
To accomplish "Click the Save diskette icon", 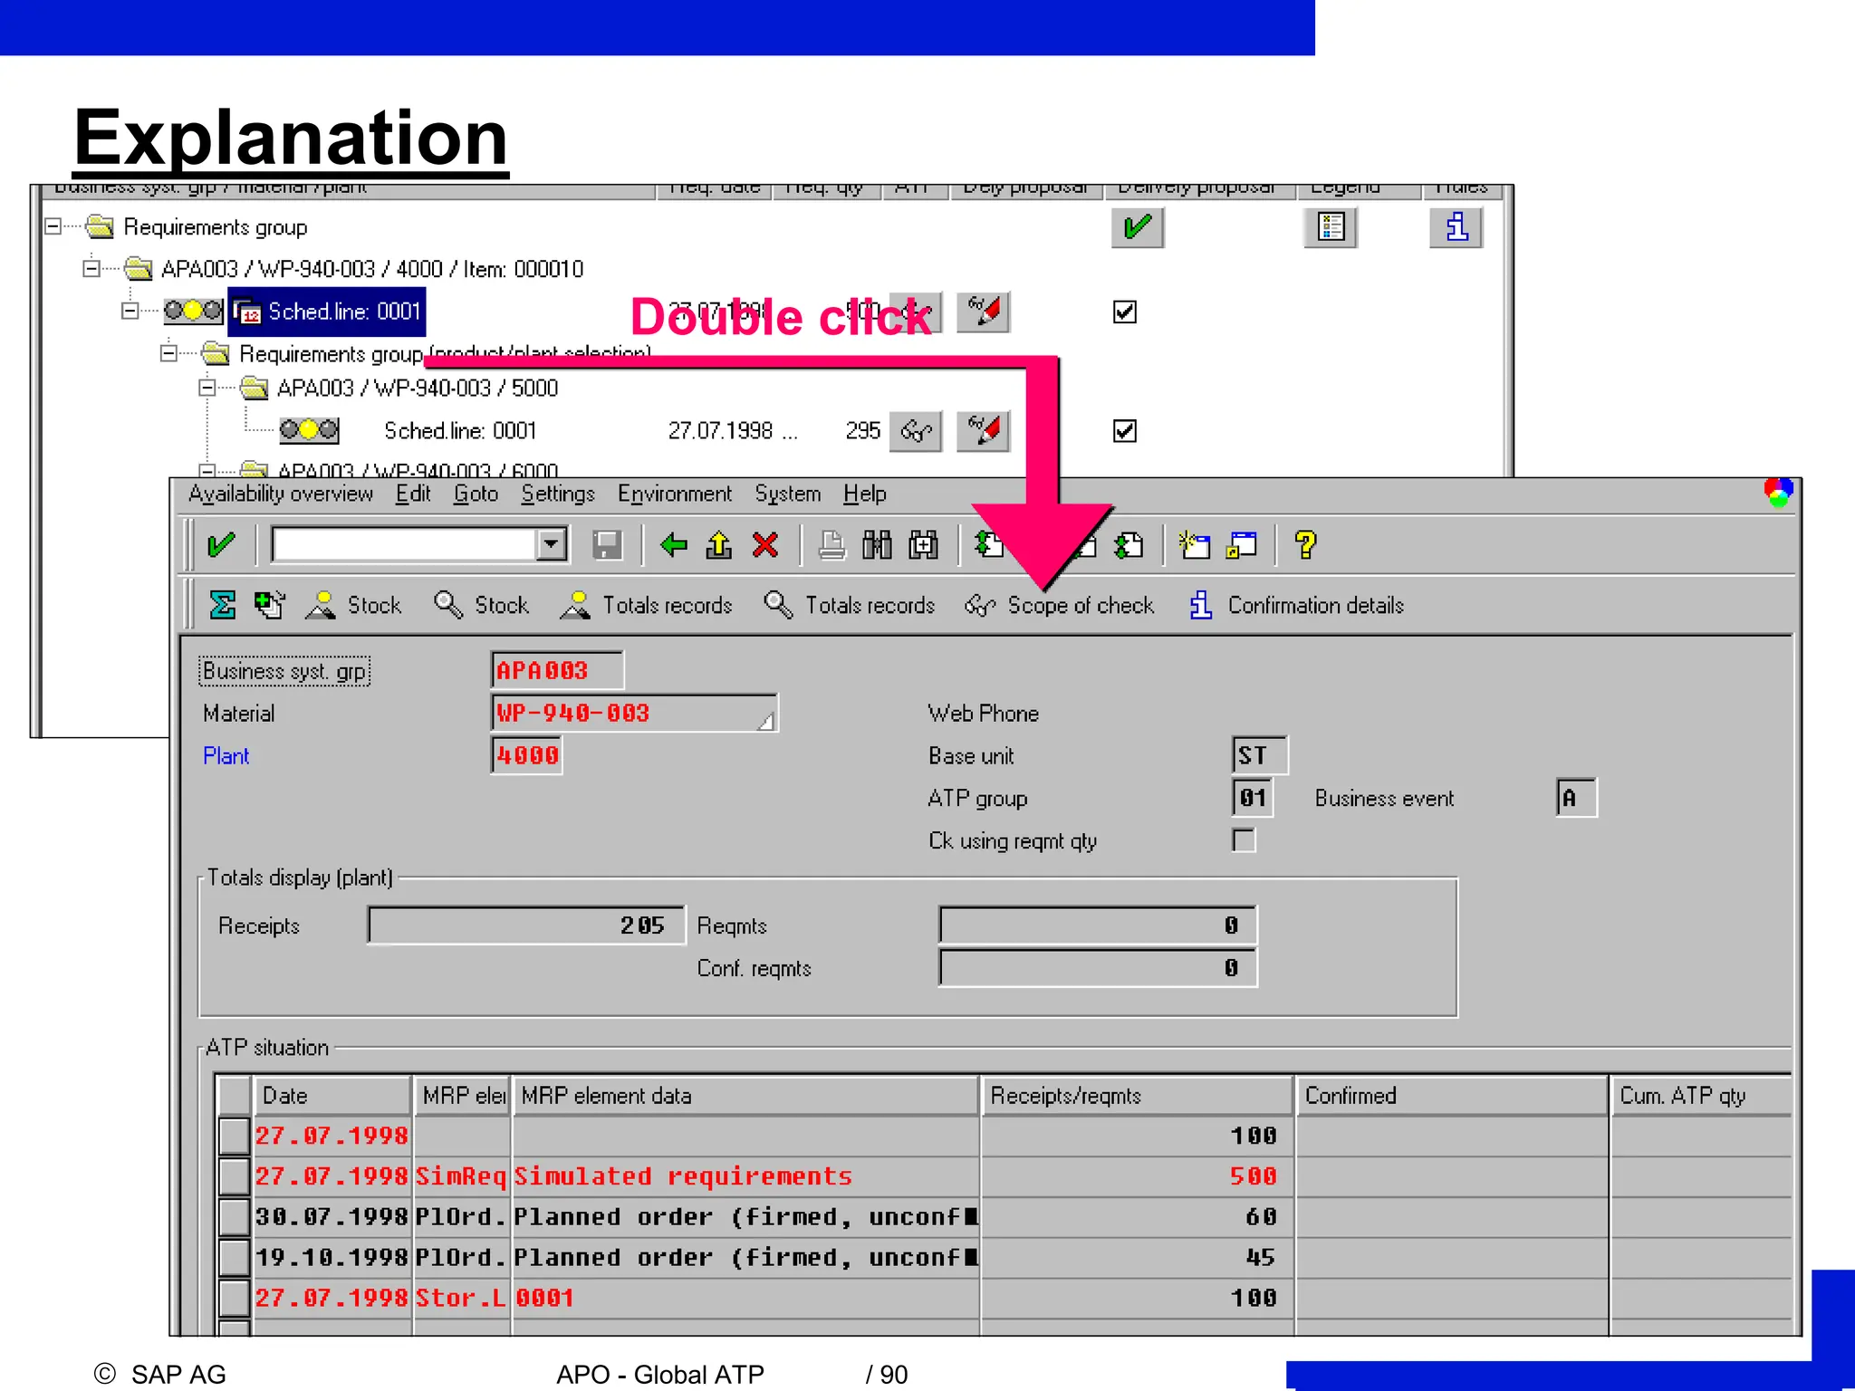I will coord(607,545).
